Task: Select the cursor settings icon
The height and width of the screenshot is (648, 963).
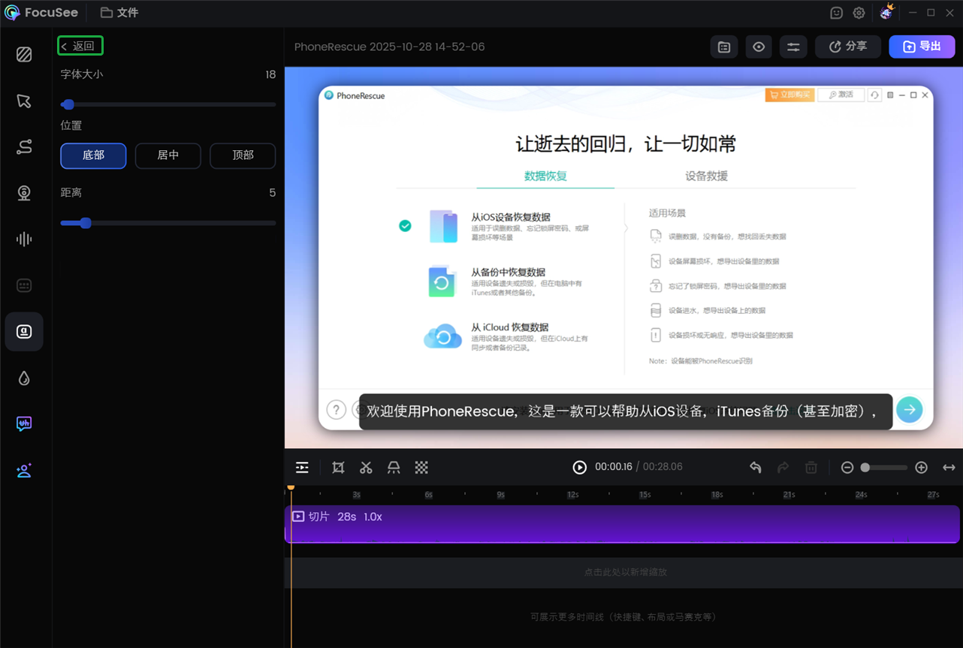Action: [24, 101]
